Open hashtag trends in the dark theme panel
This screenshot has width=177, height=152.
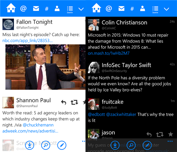coord(132,9)
